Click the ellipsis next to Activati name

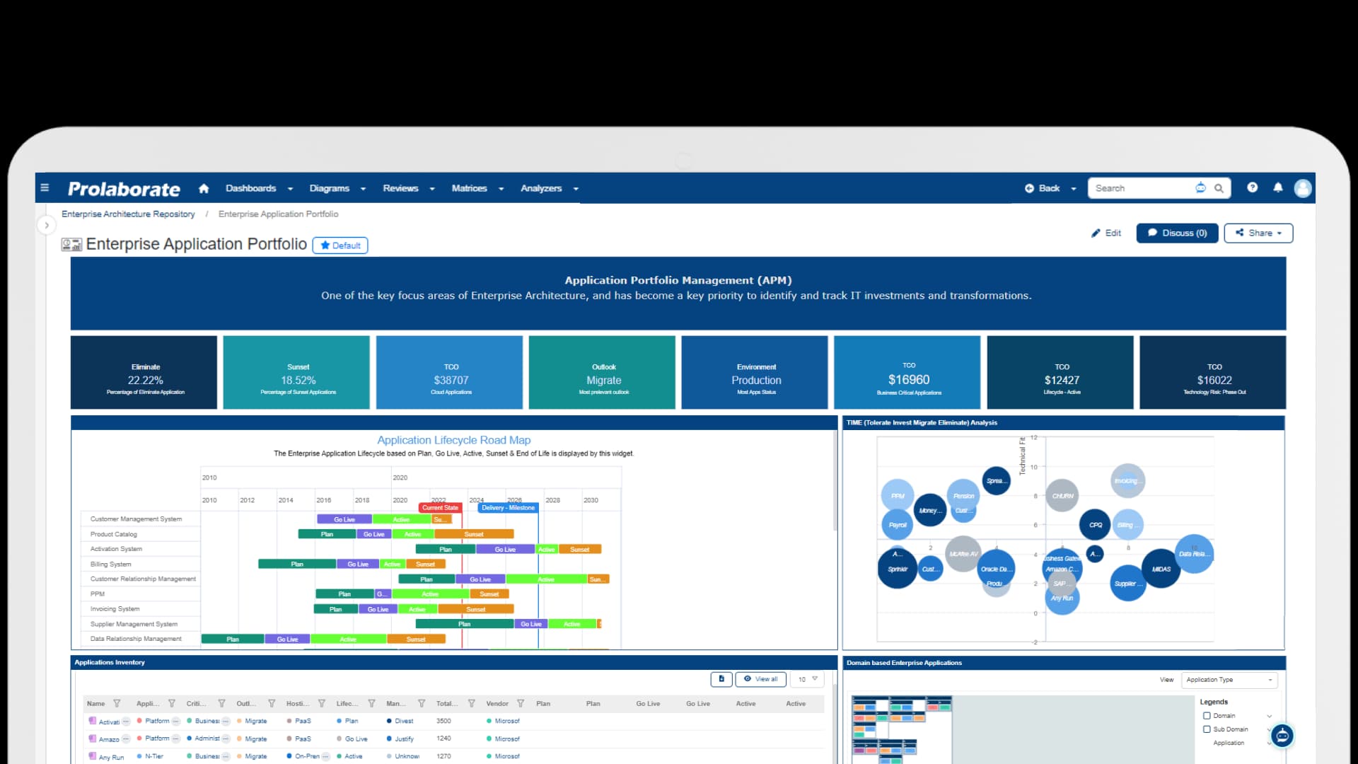pyautogui.click(x=126, y=722)
